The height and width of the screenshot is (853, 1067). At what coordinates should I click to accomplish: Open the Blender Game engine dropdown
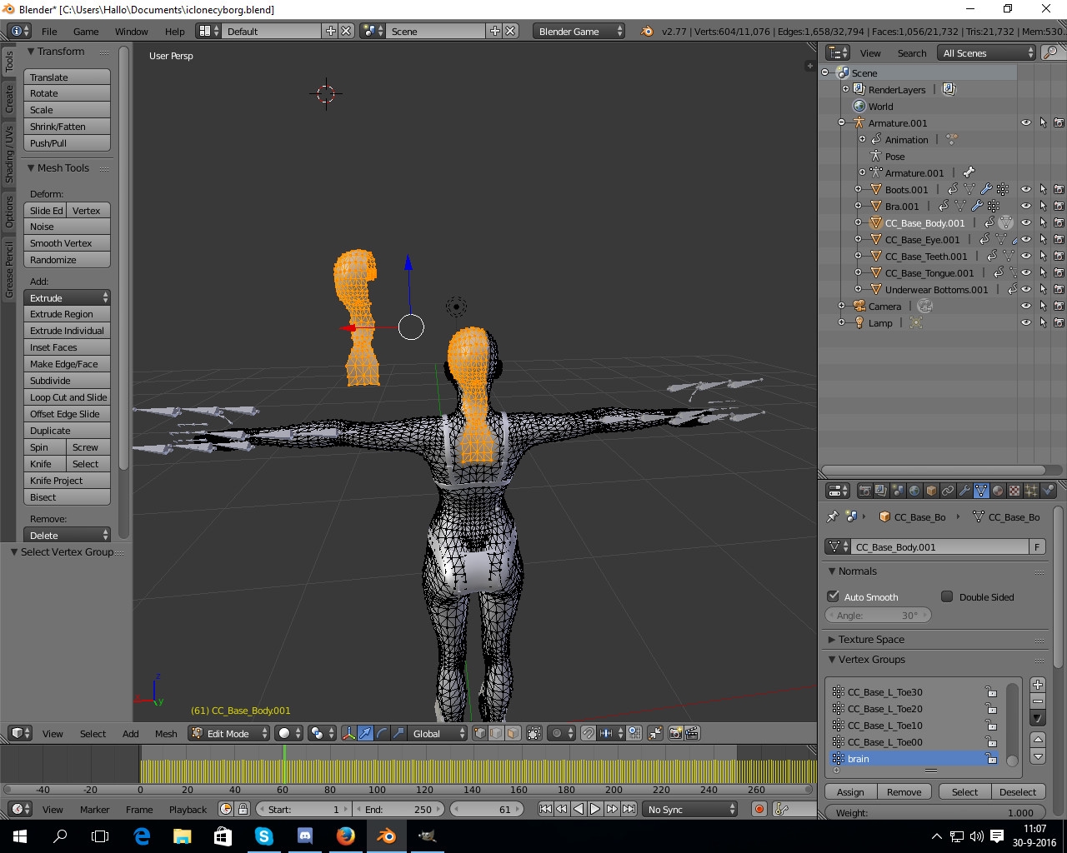coord(579,31)
